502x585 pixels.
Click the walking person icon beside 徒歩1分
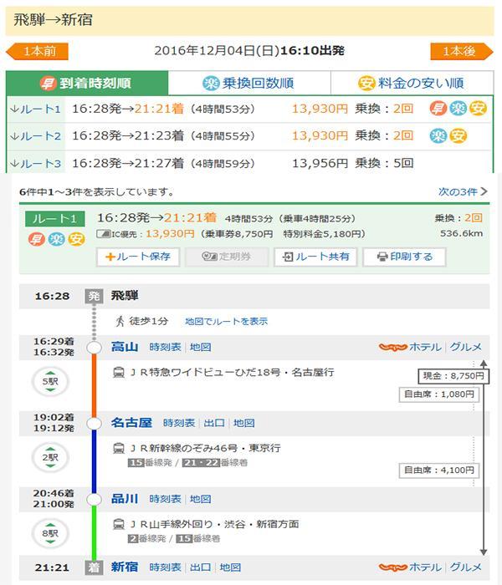point(119,321)
